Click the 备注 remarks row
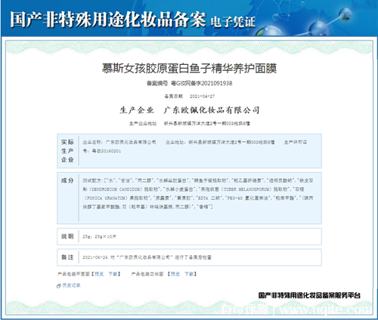The image size is (378, 320). (x=189, y=257)
